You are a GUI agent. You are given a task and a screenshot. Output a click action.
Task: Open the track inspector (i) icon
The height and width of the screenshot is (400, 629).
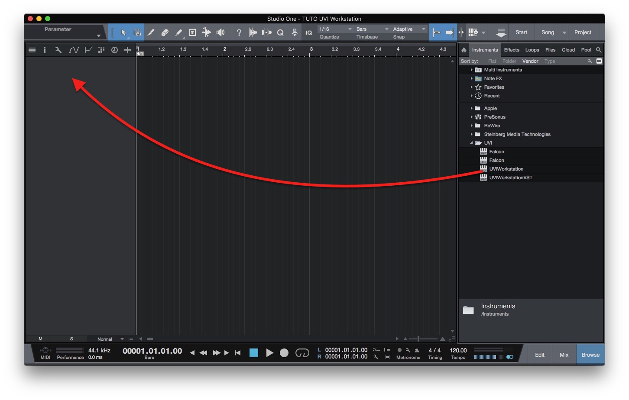[45, 50]
